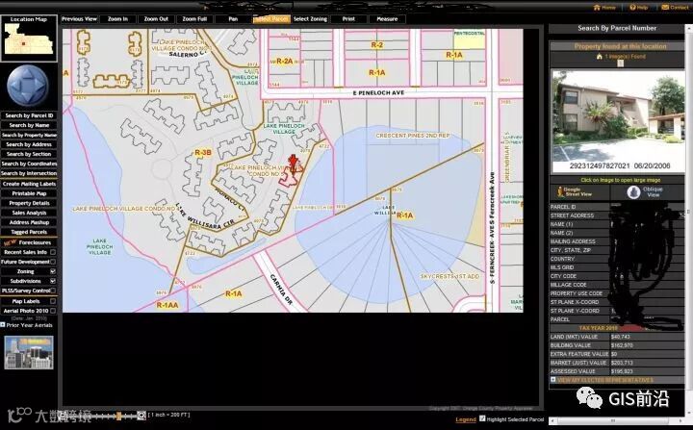693x430 pixels.
Task: Toggle Highlight Selected Parcel checkbox
Action: [482, 418]
